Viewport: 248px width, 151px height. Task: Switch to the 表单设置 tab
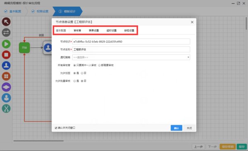94,31
